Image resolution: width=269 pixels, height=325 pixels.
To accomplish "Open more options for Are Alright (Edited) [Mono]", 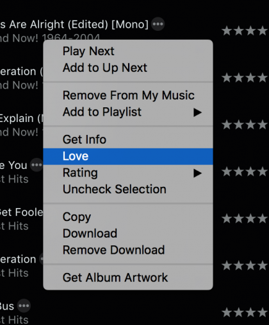I will (x=158, y=24).
